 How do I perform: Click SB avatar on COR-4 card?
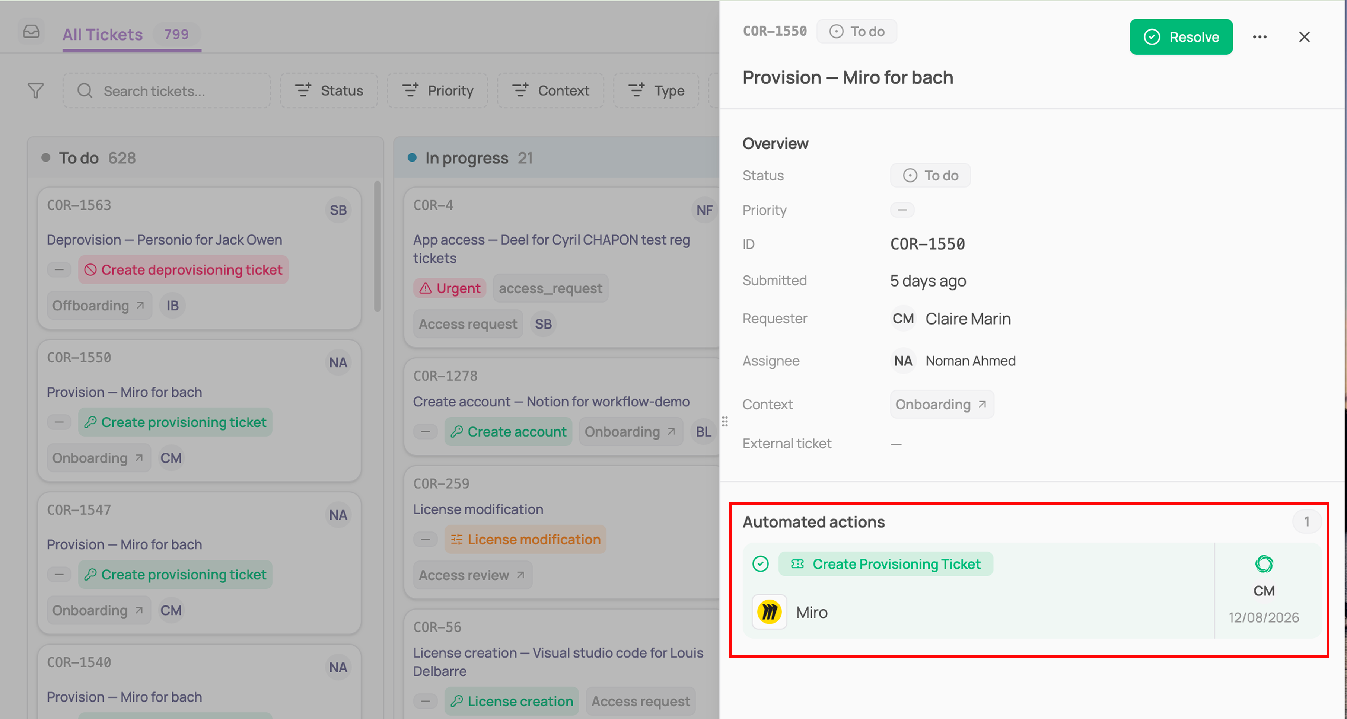(543, 324)
